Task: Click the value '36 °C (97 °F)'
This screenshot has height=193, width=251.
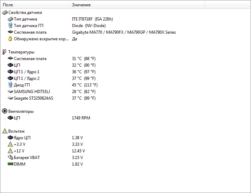Action: point(84,72)
